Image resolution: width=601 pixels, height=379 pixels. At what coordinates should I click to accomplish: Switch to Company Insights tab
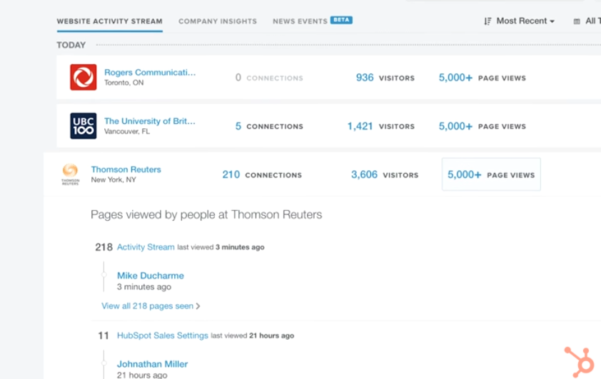click(218, 21)
